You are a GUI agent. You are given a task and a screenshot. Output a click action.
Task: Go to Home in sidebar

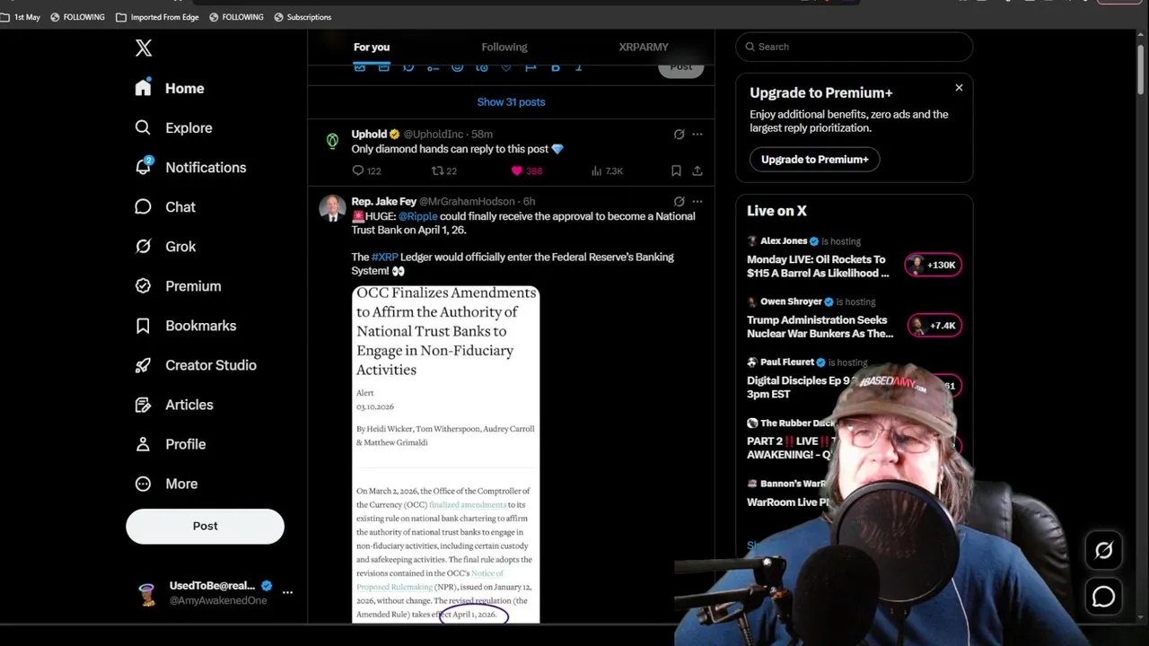tap(170, 88)
